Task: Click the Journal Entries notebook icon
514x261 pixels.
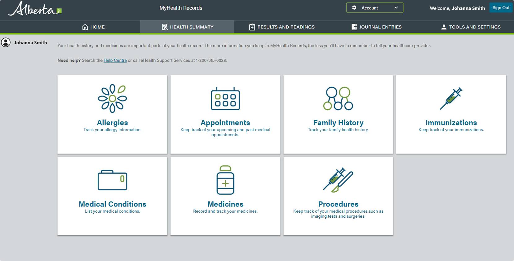Action: coord(354,27)
